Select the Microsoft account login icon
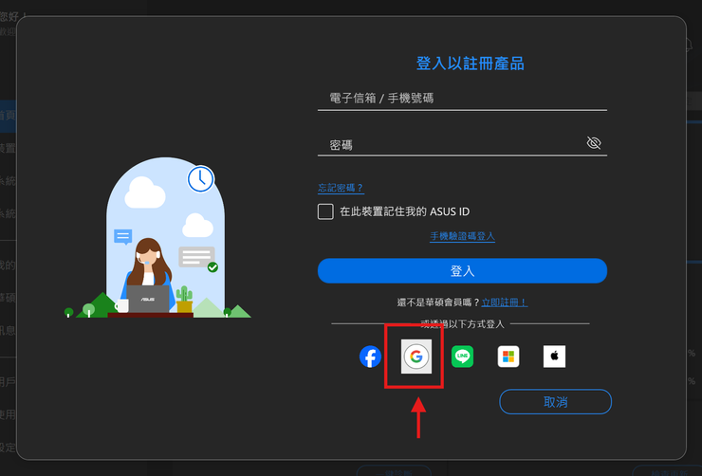The width and height of the screenshot is (702, 476). coord(508,357)
